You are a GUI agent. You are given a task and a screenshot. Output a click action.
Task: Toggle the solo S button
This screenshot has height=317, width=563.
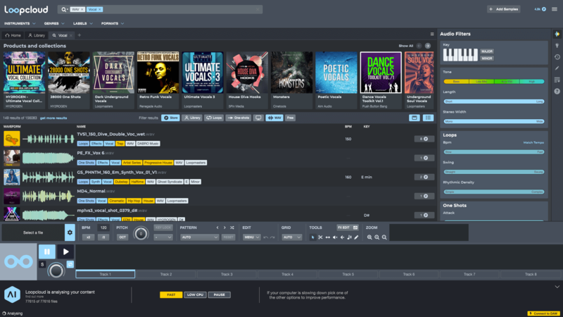42,264
